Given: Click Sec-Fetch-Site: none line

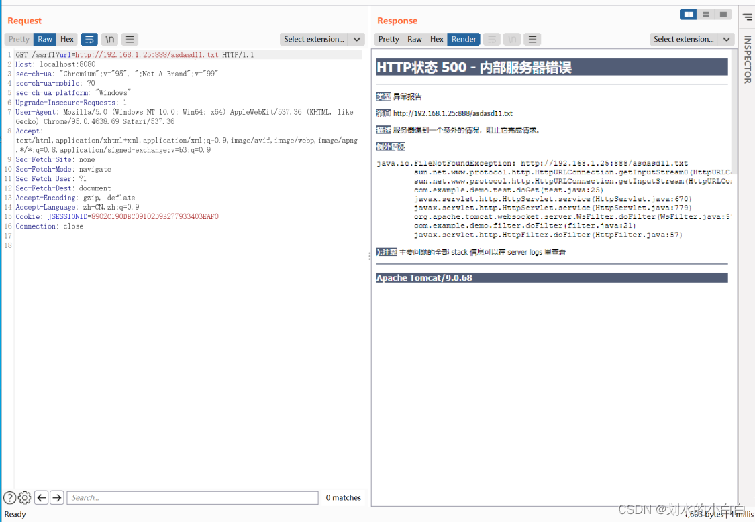Looking at the screenshot, I should [x=56, y=159].
